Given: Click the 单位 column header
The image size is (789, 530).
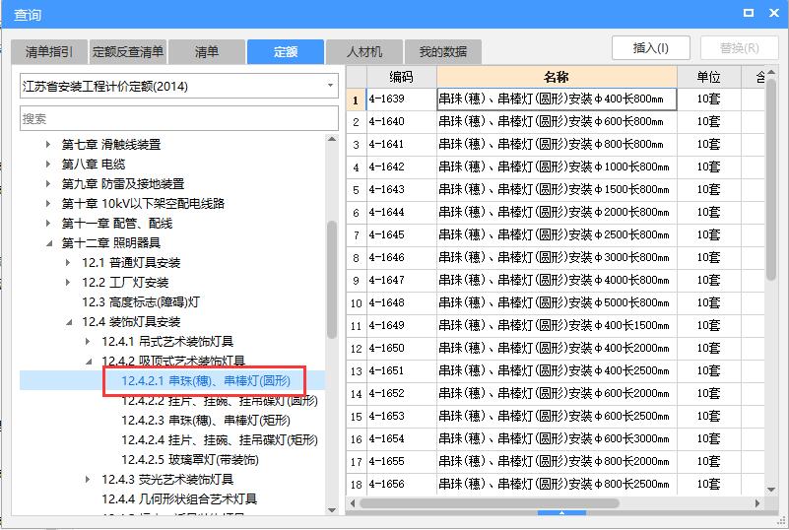Looking at the screenshot, I should pos(708,77).
